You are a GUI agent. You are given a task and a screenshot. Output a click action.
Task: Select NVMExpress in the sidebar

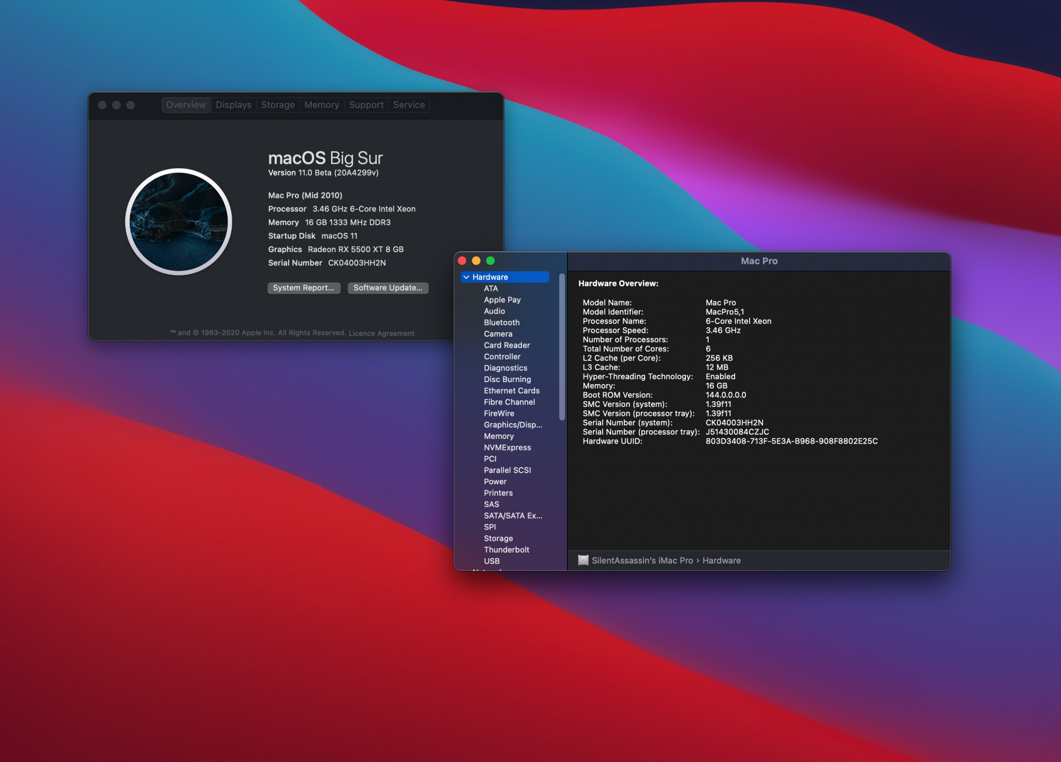coord(507,448)
